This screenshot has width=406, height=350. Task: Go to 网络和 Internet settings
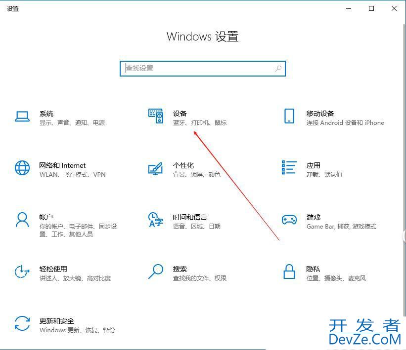click(62, 165)
